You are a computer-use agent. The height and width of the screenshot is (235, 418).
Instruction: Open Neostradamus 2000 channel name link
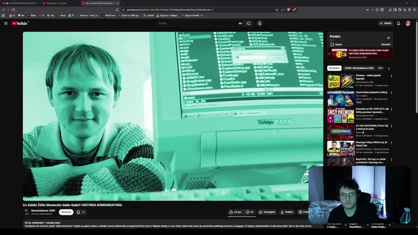43,211
